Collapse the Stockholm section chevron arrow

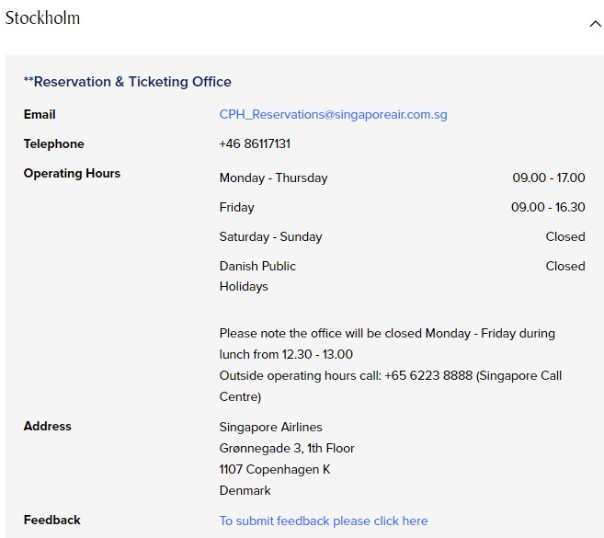595,24
